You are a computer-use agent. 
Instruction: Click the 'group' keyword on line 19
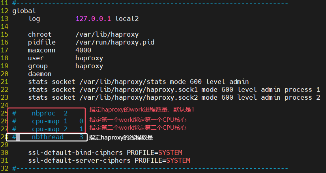(x=38, y=66)
